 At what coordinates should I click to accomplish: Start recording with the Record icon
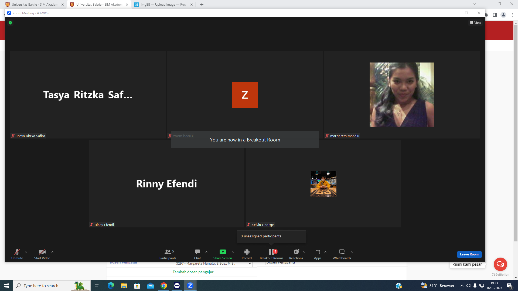point(247,252)
